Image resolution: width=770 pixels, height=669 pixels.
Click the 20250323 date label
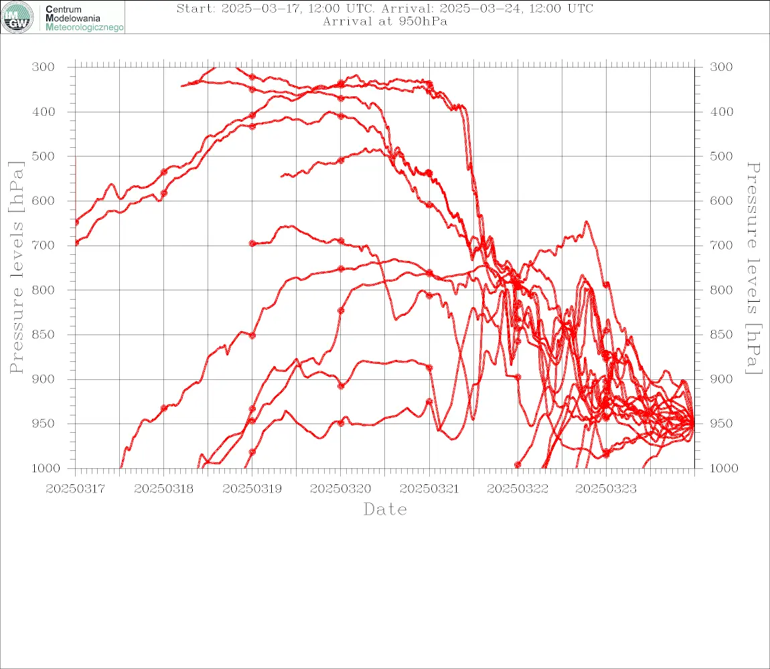(606, 489)
